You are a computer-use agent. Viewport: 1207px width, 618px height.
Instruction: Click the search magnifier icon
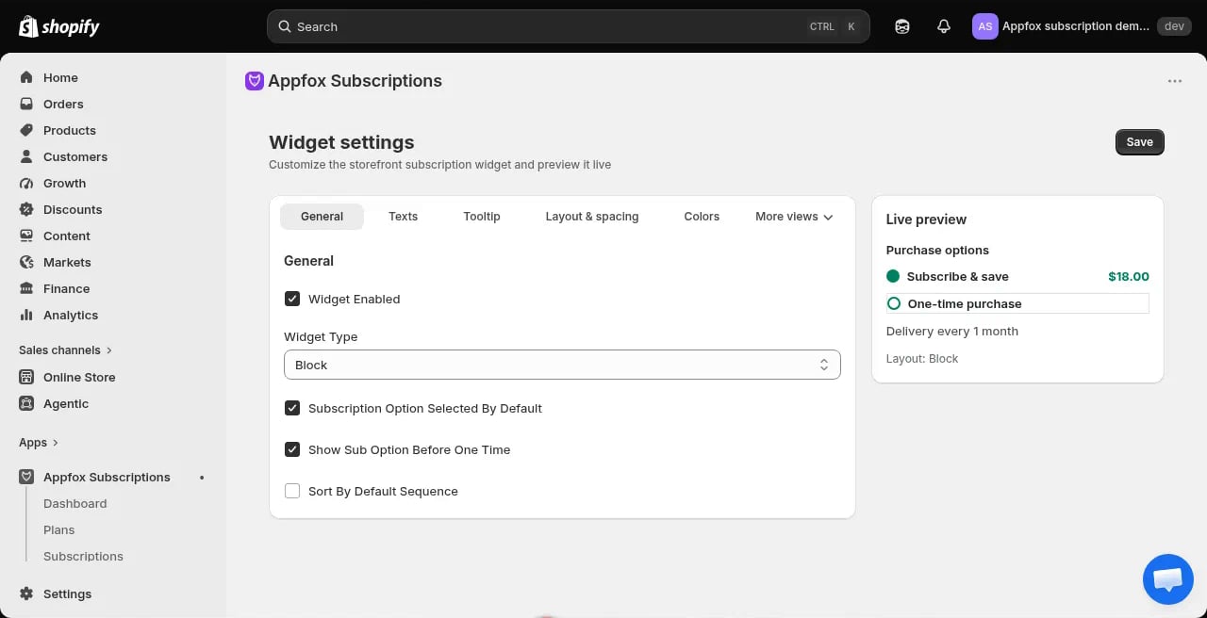[x=284, y=26]
